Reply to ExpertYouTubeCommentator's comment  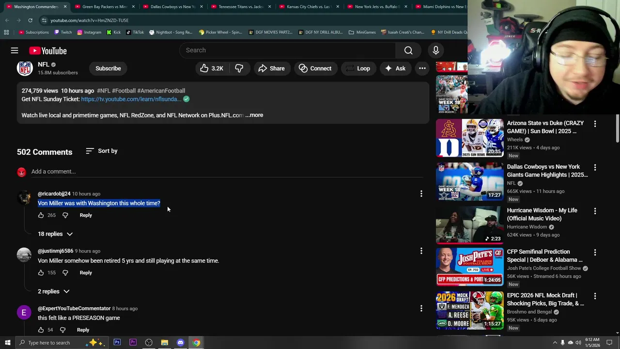click(83, 330)
